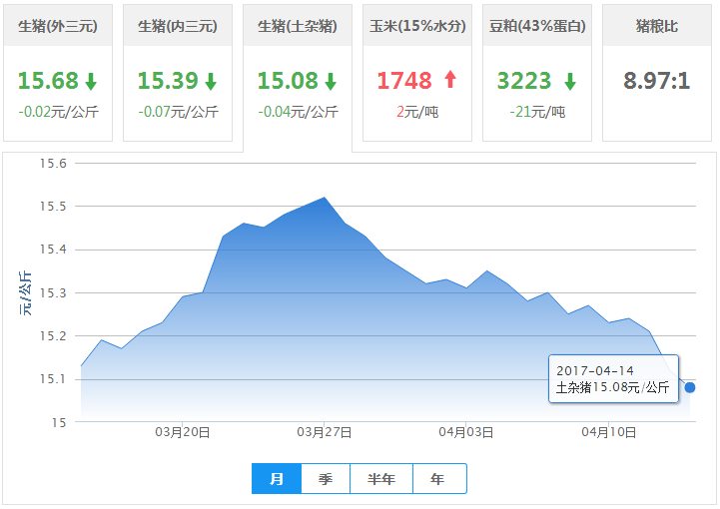Show the 半年 chart range
The width and height of the screenshot is (720, 509).
pyautogui.click(x=381, y=479)
